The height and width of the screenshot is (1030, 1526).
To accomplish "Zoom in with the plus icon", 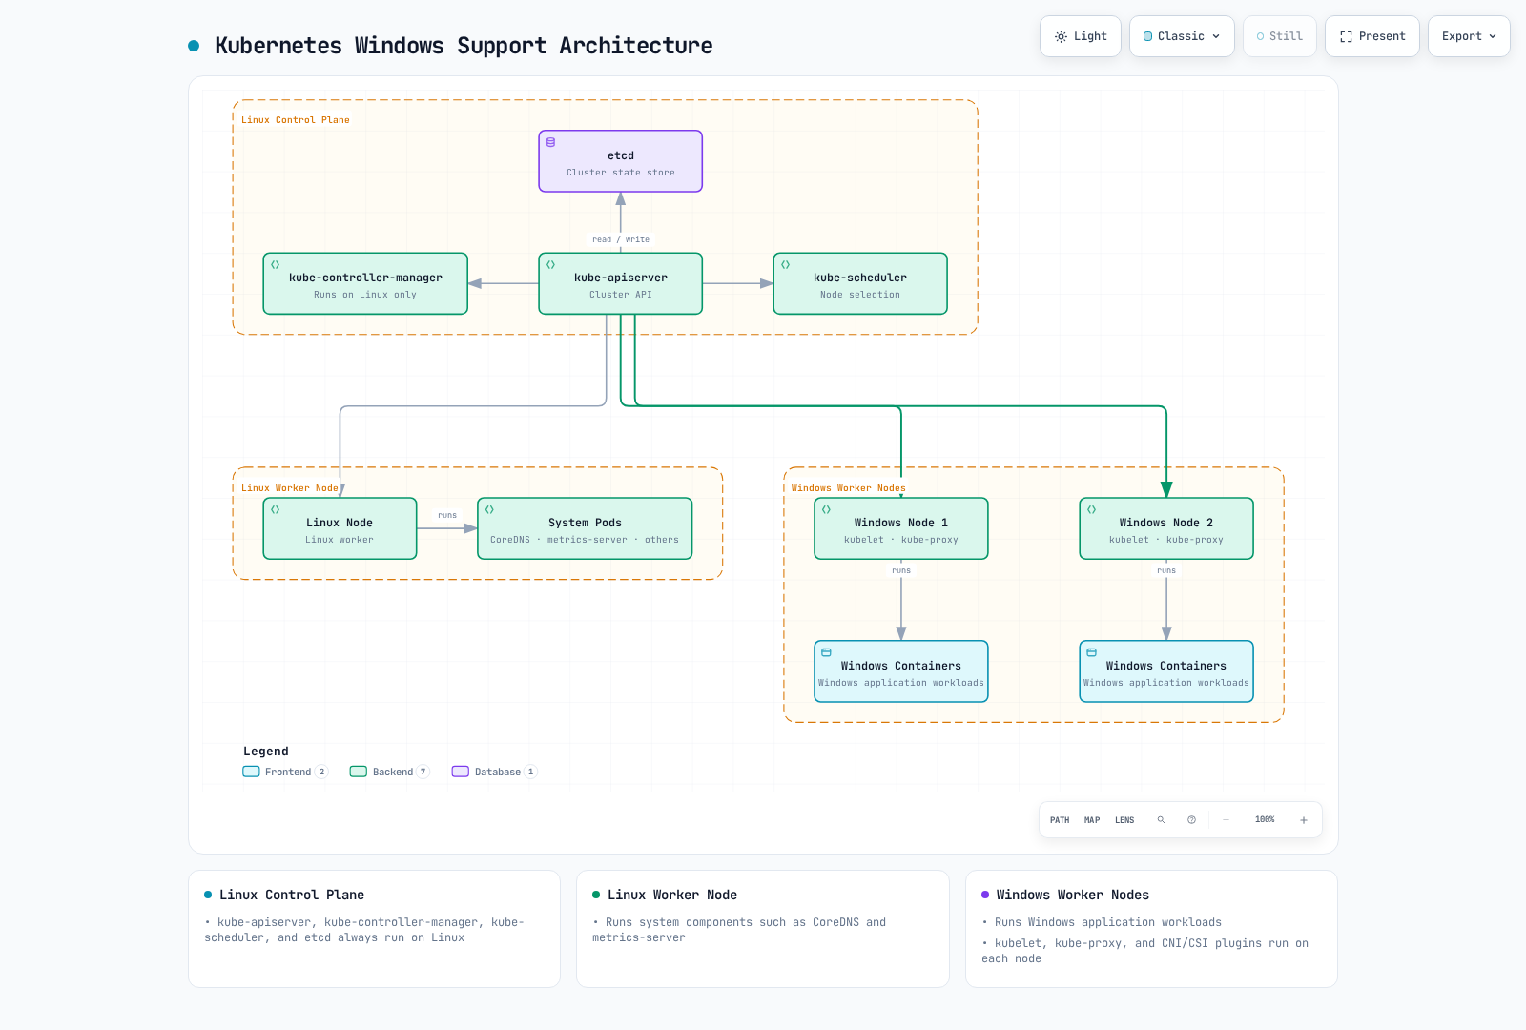I will point(1304,820).
